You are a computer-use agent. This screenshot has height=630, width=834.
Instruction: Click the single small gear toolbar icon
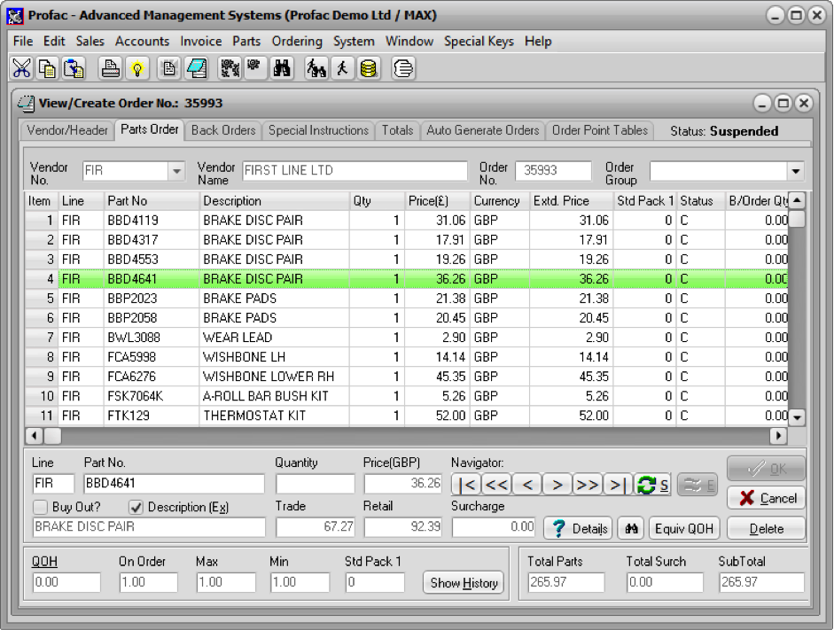pos(255,68)
